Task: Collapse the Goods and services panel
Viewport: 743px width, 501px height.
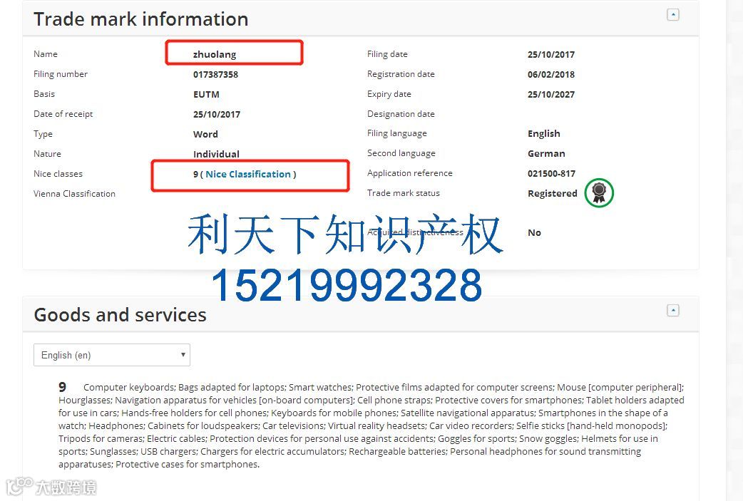Action: [673, 311]
